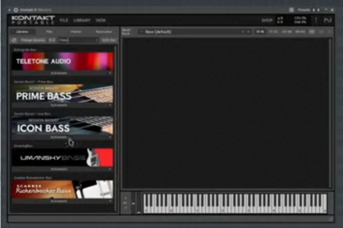
Task: Click the Manage Libraries button
Action: (33, 40)
